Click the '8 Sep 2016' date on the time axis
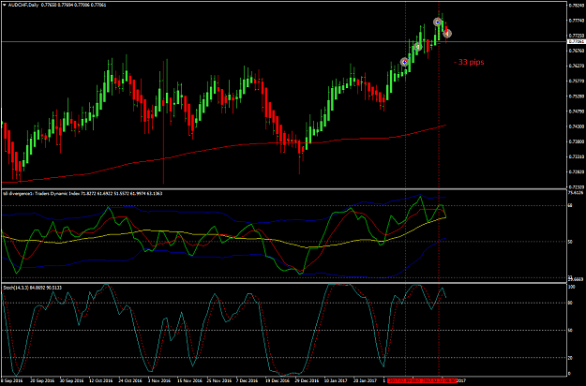586x386 pixels. click(x=12, y=380)
